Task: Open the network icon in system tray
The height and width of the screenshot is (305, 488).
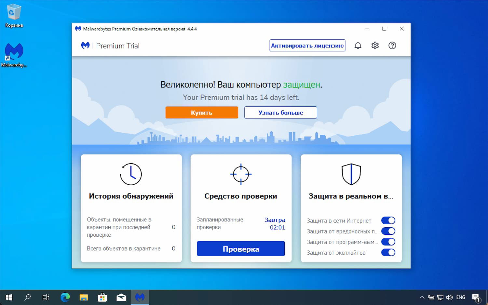Action: pyautogui.click(x=440, y=297)
